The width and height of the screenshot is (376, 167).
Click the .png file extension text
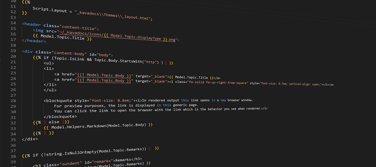172,39
